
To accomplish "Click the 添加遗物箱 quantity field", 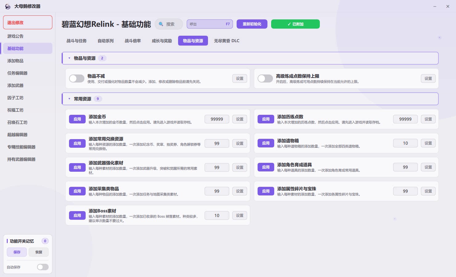I will tap(405, 143).
